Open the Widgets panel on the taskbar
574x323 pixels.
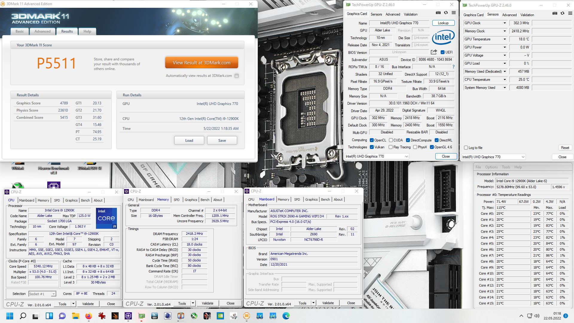click(x=49, y=316)
